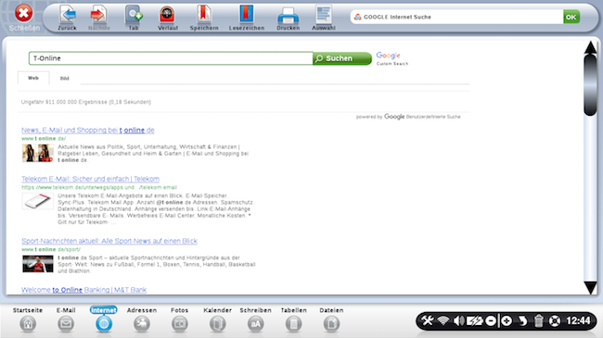Open the trash bin icon
Viewport: 603px width, 338px height.
538,320
